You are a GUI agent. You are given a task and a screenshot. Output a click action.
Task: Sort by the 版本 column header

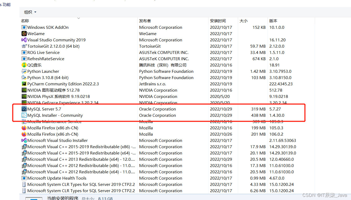[x=273, y=21]
